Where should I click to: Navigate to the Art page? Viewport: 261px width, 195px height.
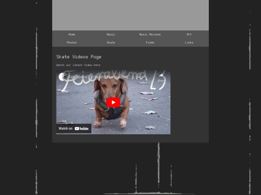pos(189,35)
